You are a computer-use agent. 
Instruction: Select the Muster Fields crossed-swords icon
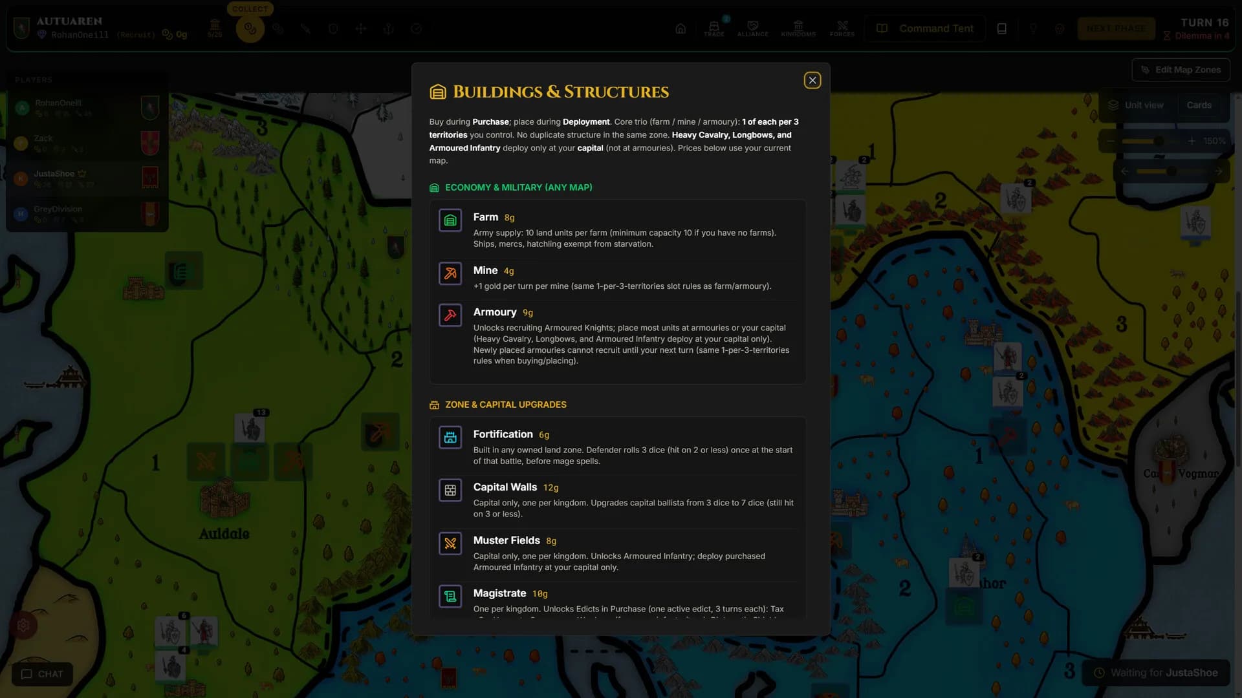click(450, 544)
